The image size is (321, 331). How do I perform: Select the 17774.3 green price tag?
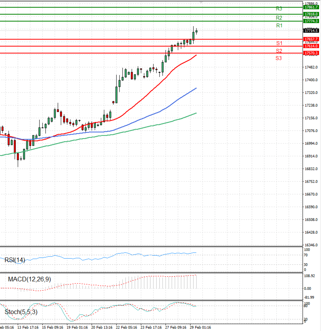[311, 21]
